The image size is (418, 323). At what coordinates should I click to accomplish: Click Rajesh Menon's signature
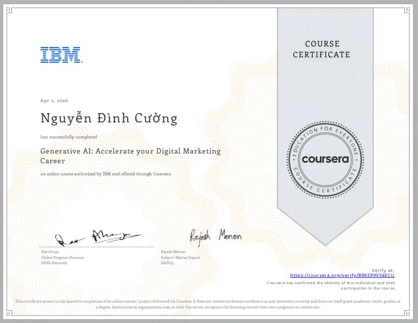tap(216, 236)
